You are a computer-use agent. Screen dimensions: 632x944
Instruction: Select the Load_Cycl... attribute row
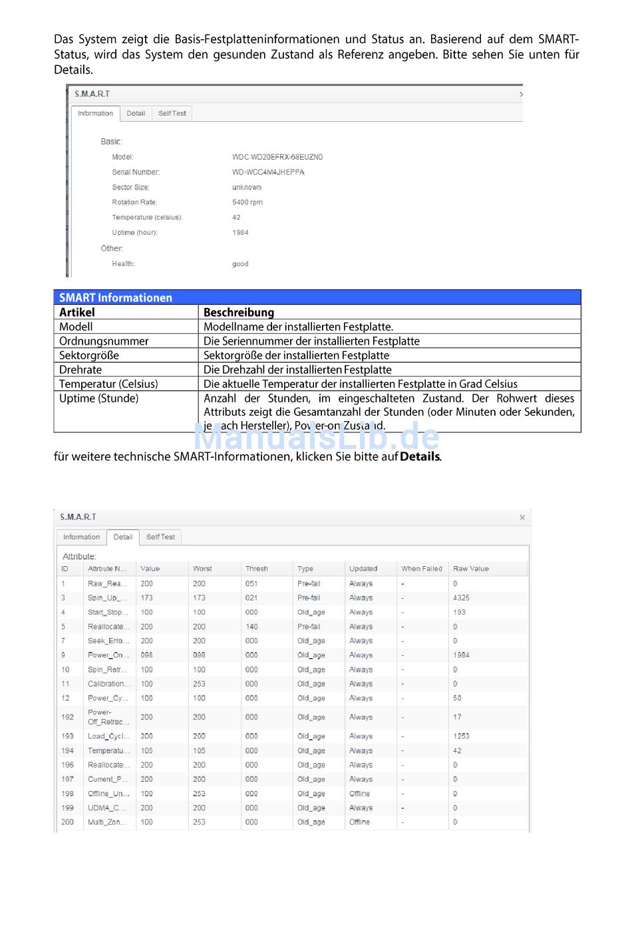tap(293, 736)
